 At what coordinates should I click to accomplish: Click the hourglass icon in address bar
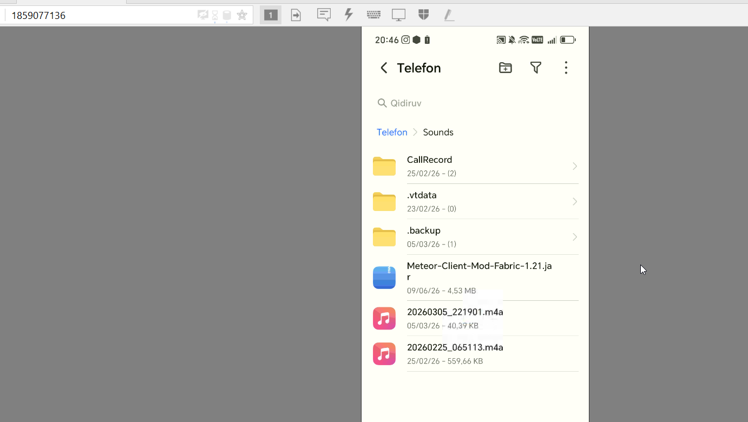[215, 16]
